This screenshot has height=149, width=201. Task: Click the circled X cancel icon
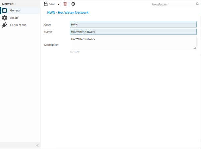(x=73, y=4)
